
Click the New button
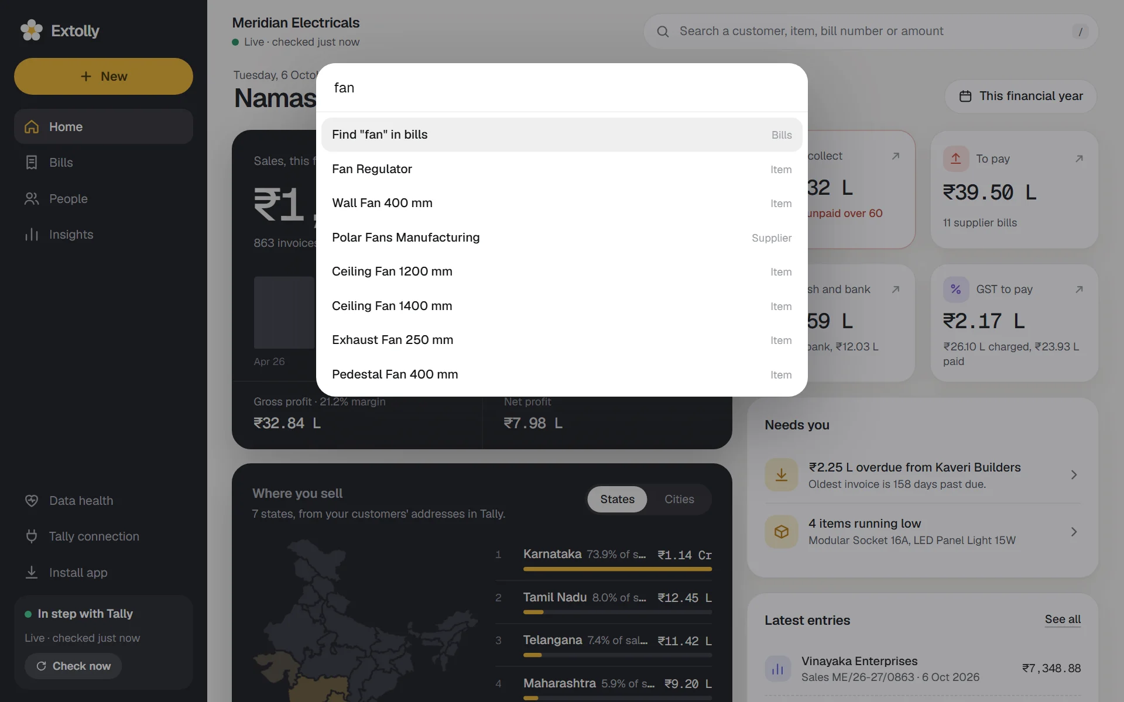pos(104,77)
